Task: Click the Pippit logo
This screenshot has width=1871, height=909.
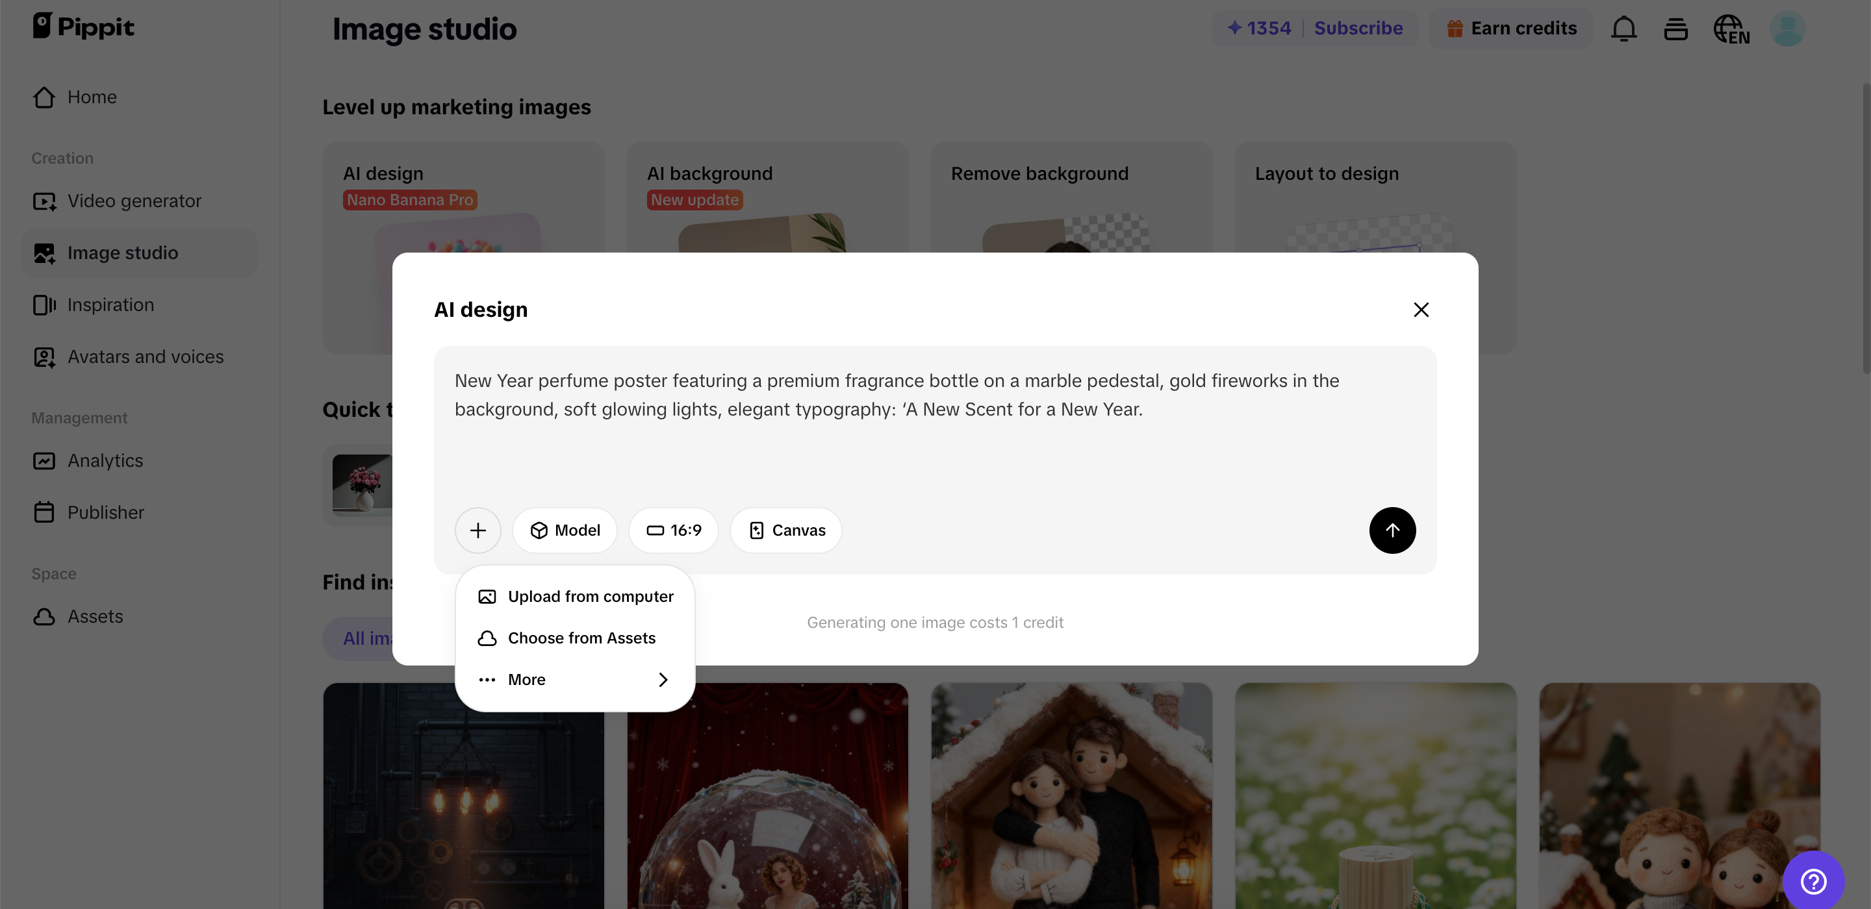Action: [84, 27]
